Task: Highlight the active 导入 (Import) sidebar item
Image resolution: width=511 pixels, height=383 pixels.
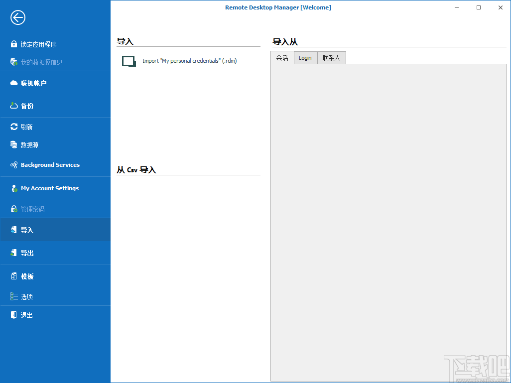Action: (x=25, y=229)
